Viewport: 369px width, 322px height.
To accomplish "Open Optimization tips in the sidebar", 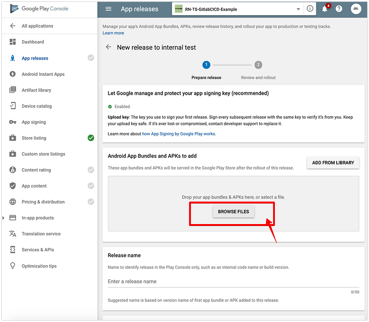I will 39,266.
